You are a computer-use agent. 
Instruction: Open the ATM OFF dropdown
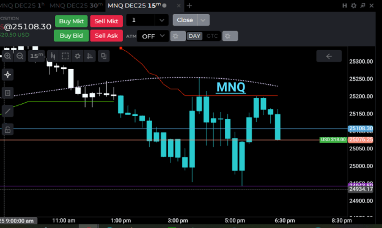pyautogui.click(x=153, y=36)
